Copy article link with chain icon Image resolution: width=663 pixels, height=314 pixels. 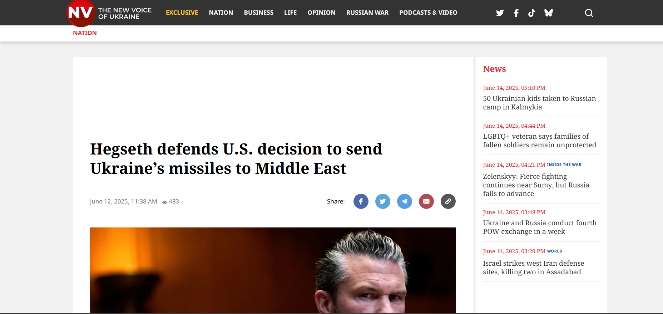click(x=448, y=201)
